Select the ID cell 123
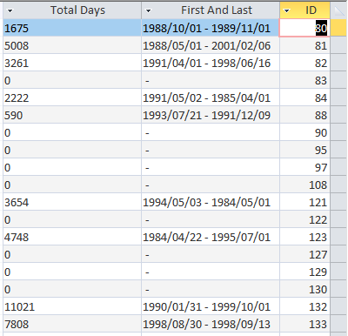Image resolution: width=348 pixels, height=336 pixels. (304, 237)
